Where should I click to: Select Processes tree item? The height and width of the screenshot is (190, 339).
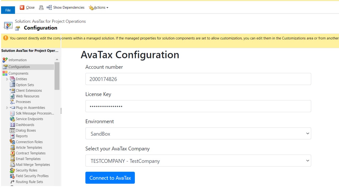click(23, 102)
